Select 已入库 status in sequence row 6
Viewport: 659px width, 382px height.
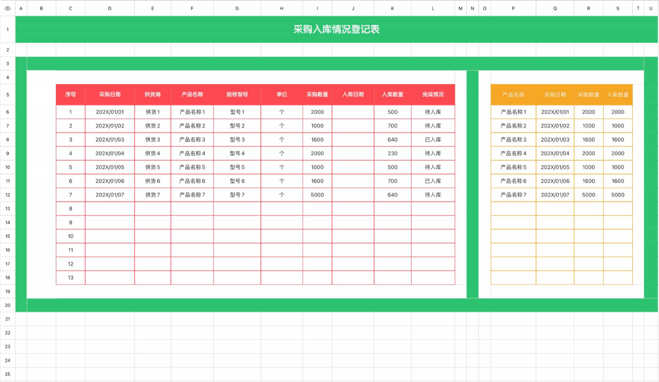point(433,181)
